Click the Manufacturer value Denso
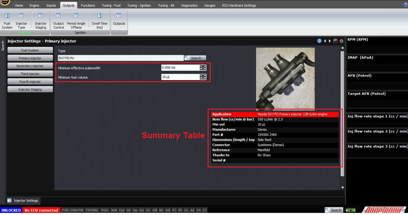 (262, 129)
